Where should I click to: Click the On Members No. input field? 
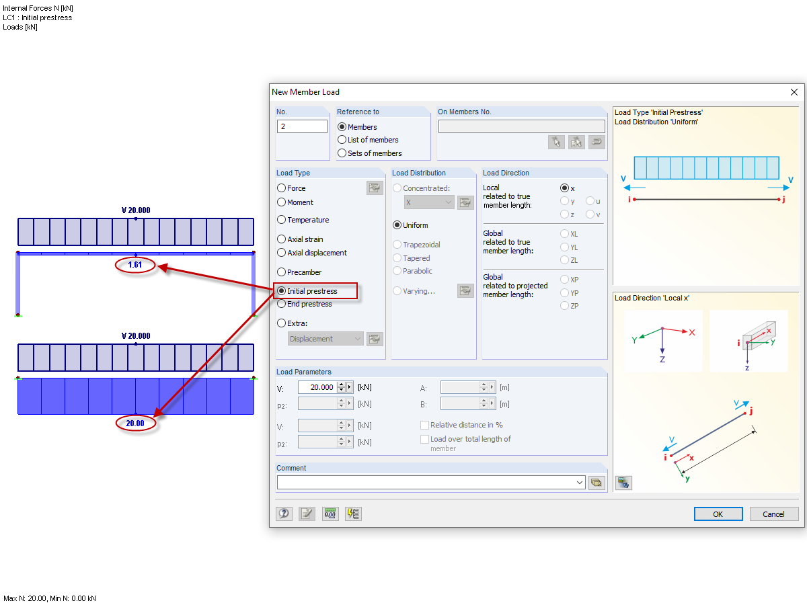521,126
